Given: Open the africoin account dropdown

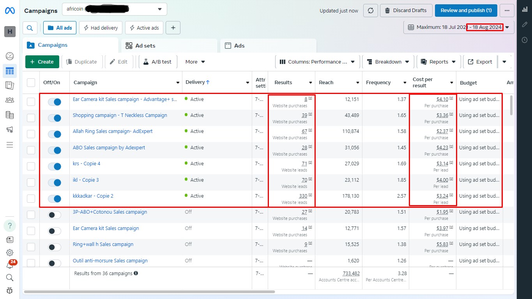Looking at the screenshot, I should 115,9.
